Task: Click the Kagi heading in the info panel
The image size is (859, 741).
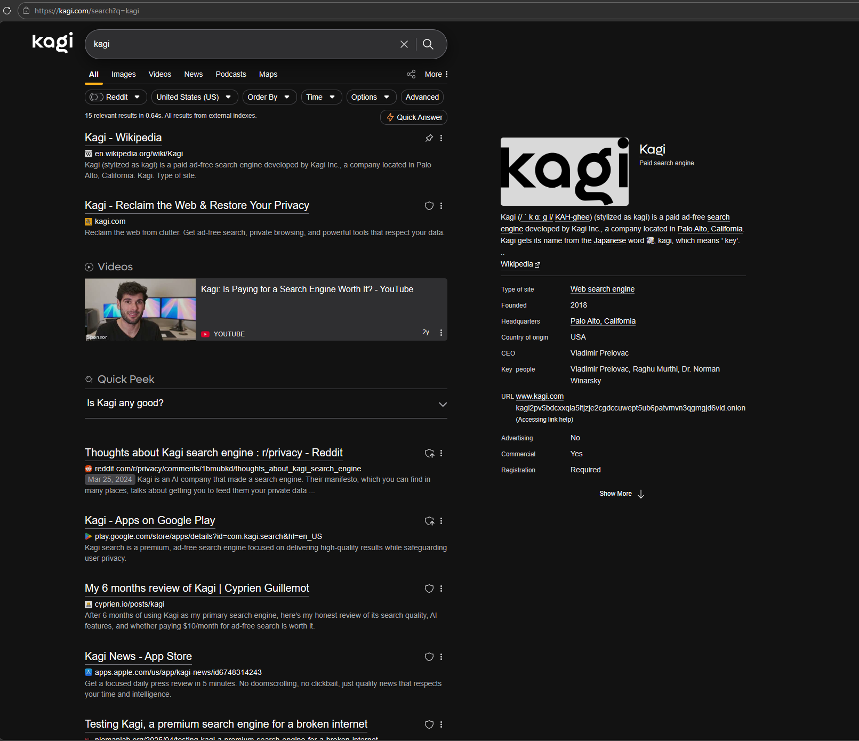Action: 652,149
